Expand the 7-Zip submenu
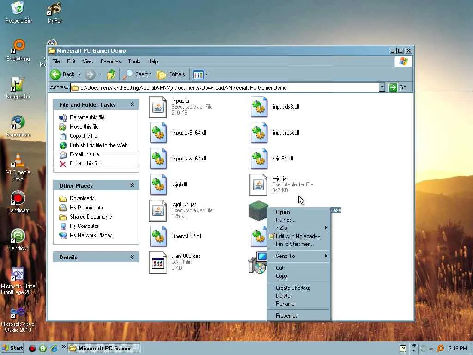This screenshot has width=473, height=355. point(299,228)
